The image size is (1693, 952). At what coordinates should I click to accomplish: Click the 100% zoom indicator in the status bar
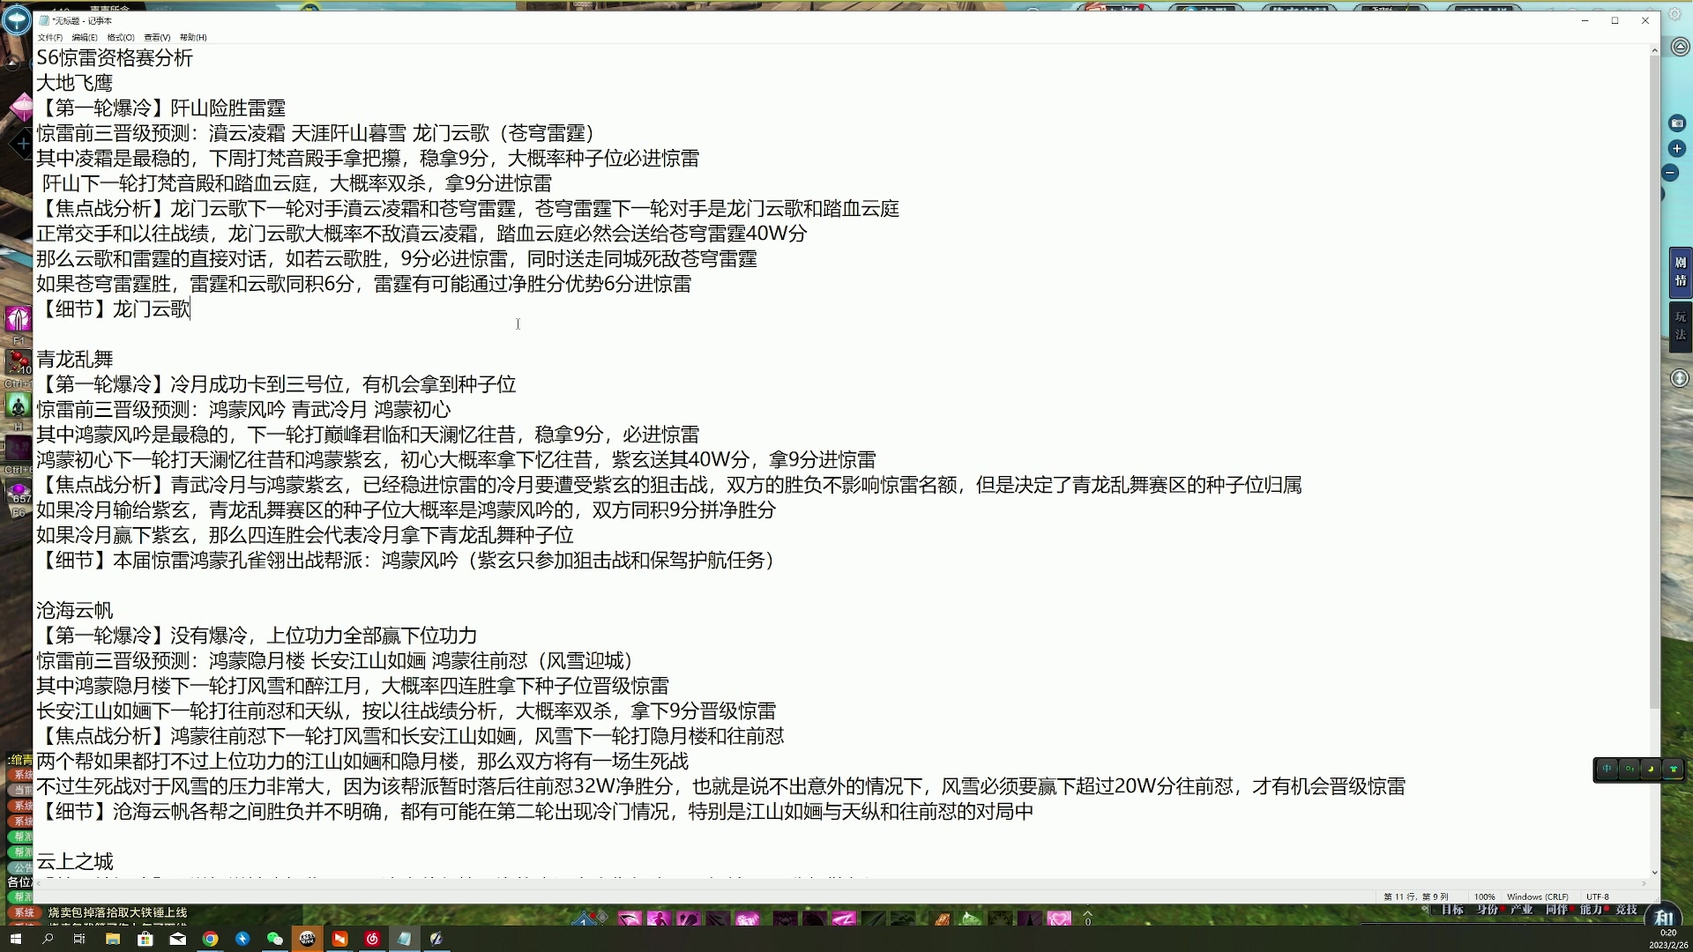click(x=1486, y=896)
